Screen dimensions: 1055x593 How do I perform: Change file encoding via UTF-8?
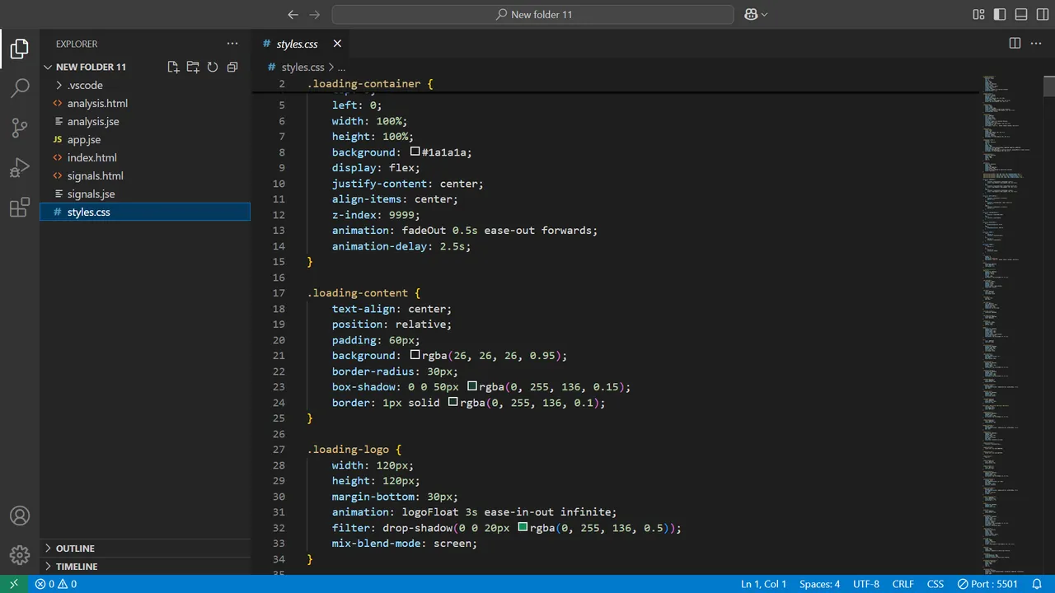point(866,584)
